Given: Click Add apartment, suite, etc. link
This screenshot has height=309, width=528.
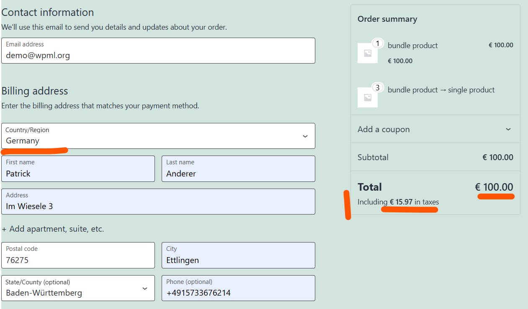Looking at the screenshot, I should pyautogui.click(x=53, y=229).
